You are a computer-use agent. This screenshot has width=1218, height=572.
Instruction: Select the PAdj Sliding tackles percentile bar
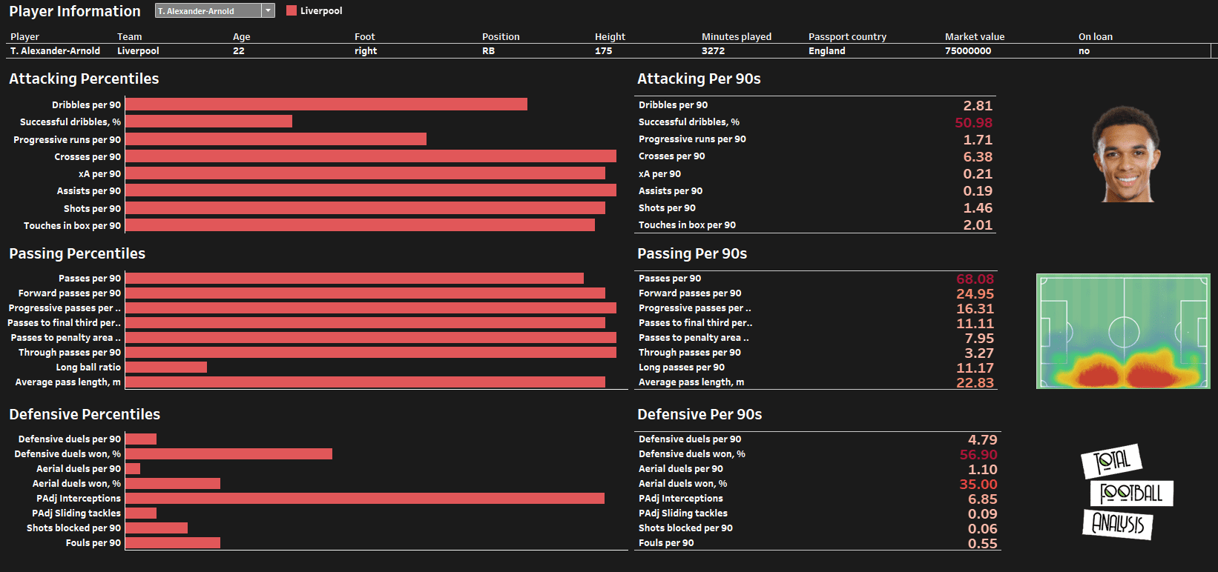click(141, 513)
